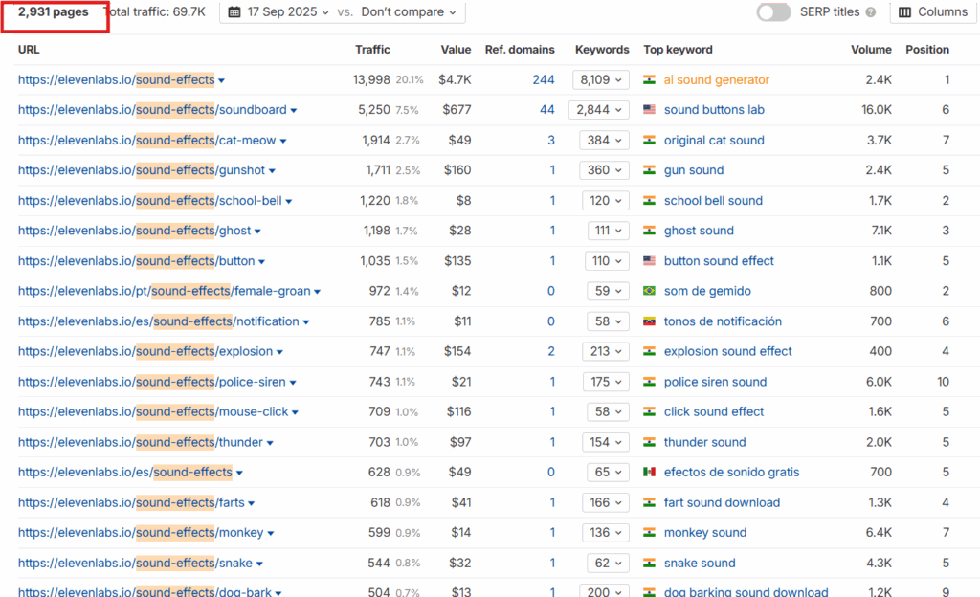
Task: Expand the 384 keywords dropdown
Action: tap(604, 141)
